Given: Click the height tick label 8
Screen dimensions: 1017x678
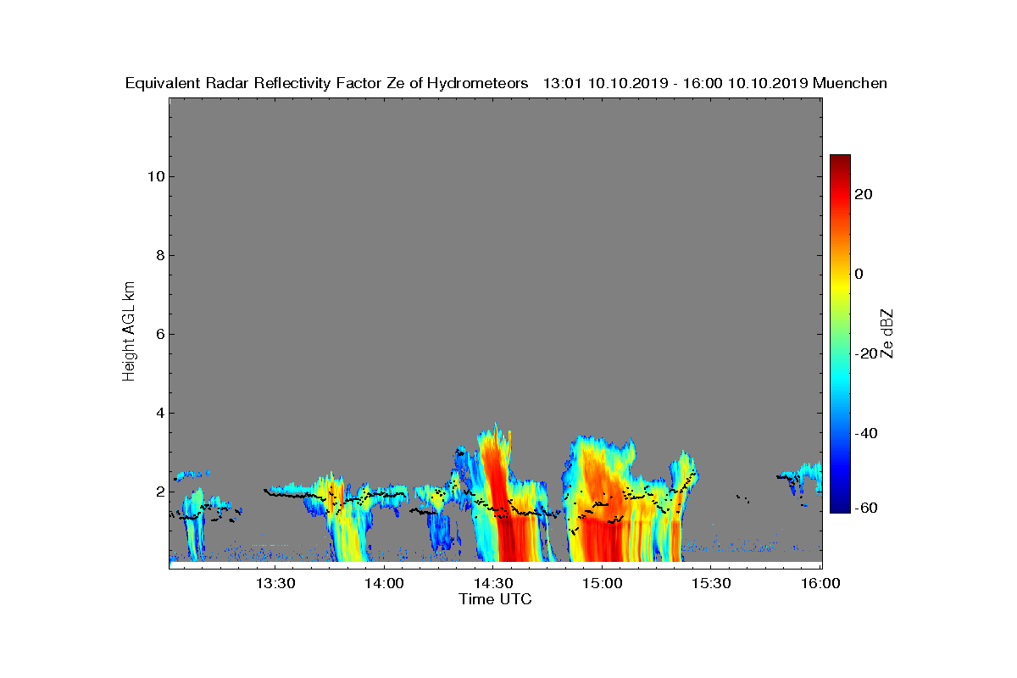Looking at the screenshot, I should [158, 255].
